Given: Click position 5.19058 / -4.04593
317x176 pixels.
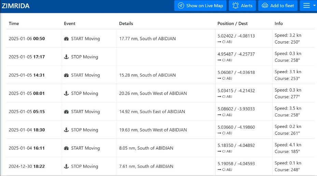Looking at the screenshot, I should pos(236,163).
